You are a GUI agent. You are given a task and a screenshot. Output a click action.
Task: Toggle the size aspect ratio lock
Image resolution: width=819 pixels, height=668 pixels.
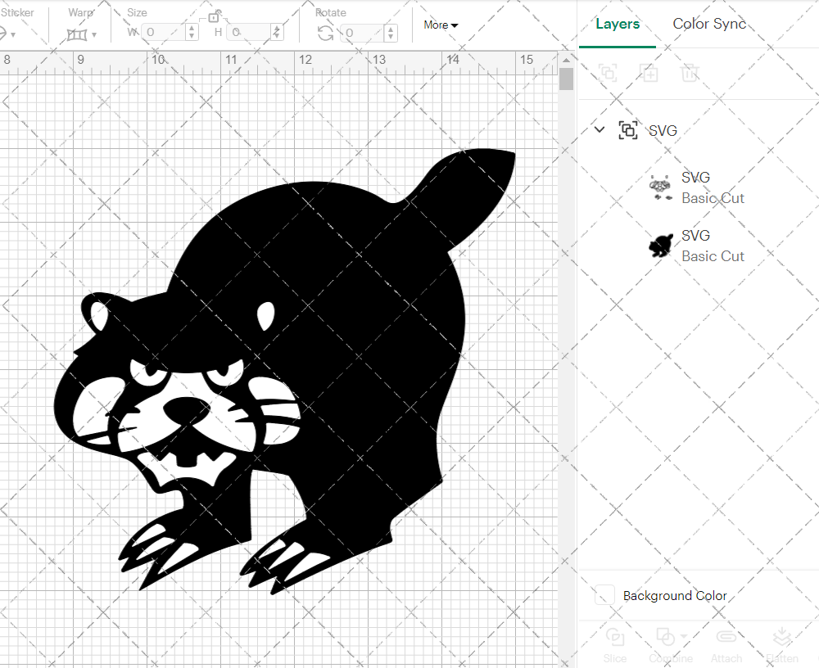tap(215, 16)
